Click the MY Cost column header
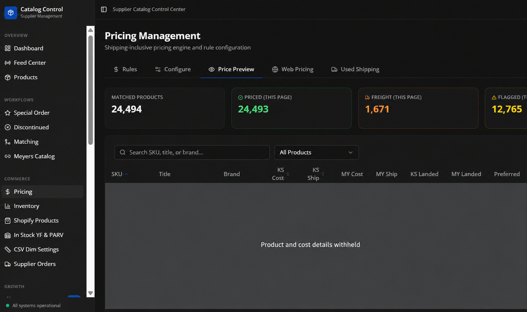 point(352,174)
